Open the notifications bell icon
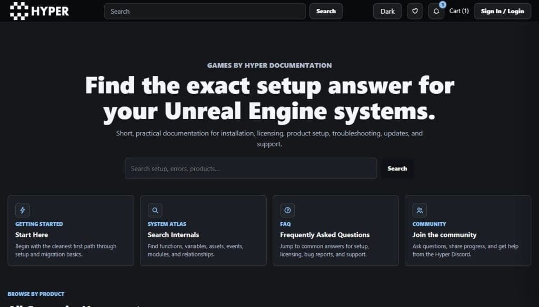 [436, 11]
